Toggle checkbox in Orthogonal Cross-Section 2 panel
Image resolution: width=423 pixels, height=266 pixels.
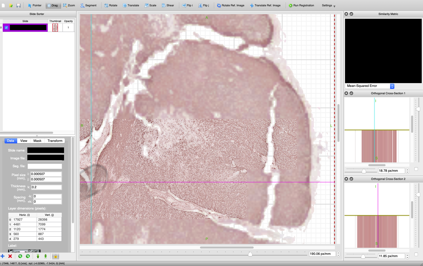(416, 254)
